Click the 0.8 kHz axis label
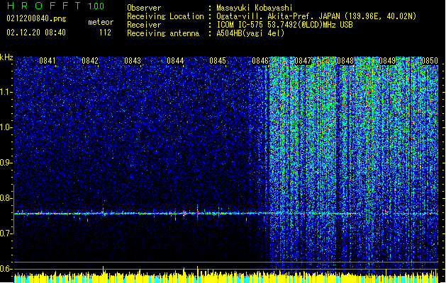Screen dimensions: 446x283 [6, 198]
